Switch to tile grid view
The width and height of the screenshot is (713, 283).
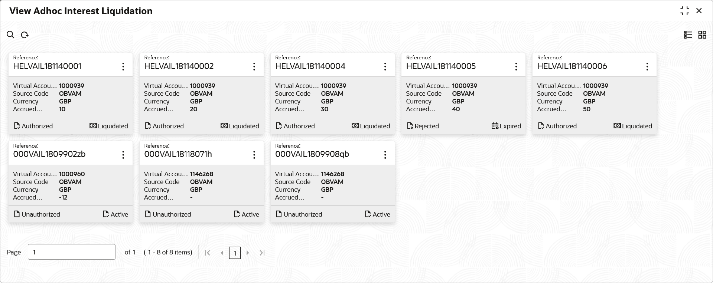pos(702,35)
